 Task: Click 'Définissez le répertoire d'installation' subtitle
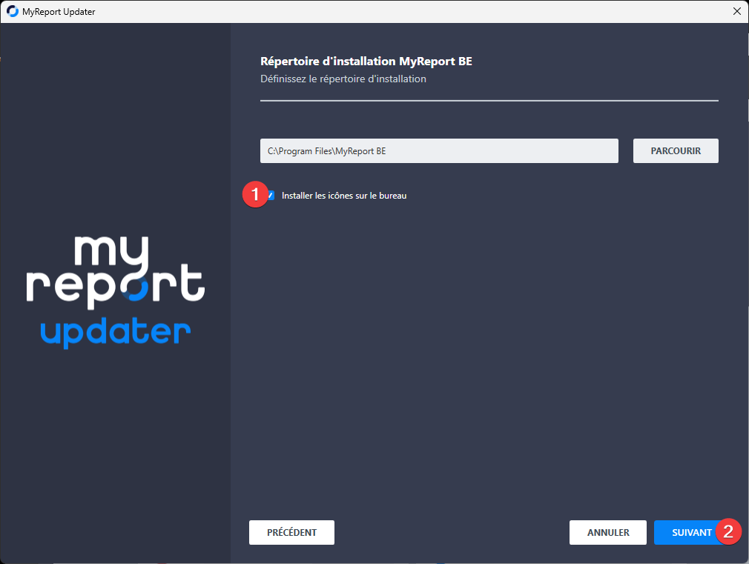[x=343, y=79]
